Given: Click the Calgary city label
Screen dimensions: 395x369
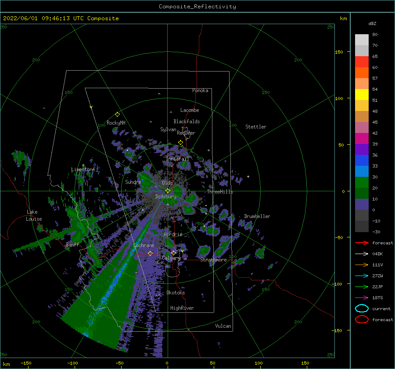Looking at the screenshot, I should click(x=171, y=258).
